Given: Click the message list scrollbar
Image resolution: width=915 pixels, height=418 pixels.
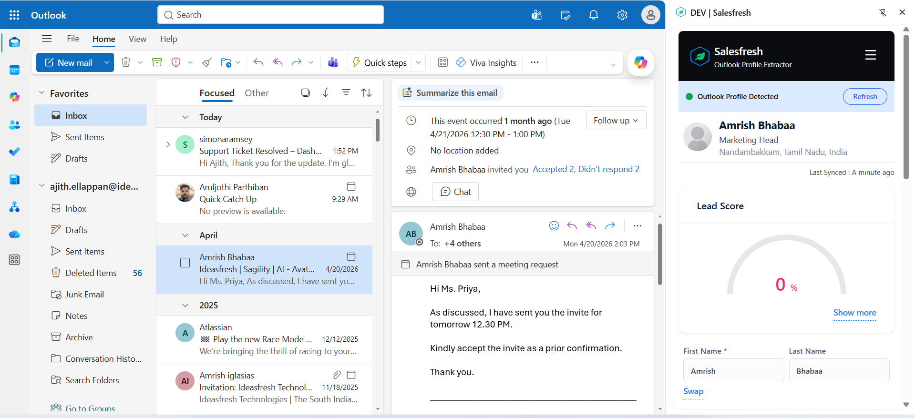Looking at the screenshot, I should pyautogui.click(x=378, y=130).
